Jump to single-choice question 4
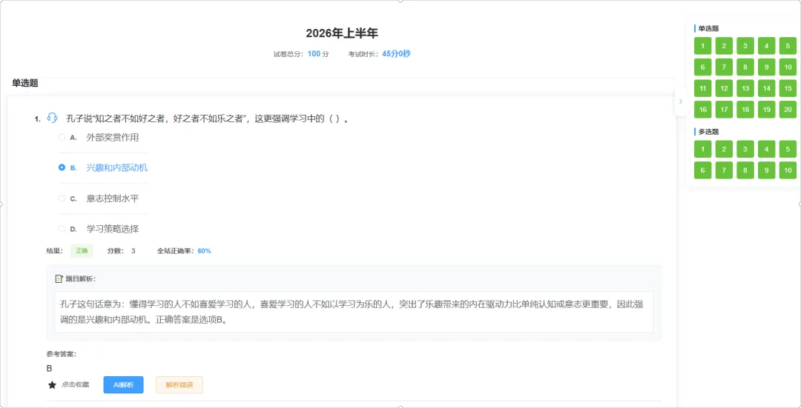 point(767,46)
